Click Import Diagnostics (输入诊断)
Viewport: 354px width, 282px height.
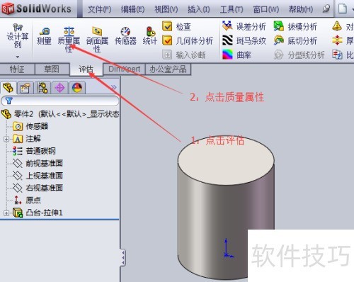pos(184,55)
